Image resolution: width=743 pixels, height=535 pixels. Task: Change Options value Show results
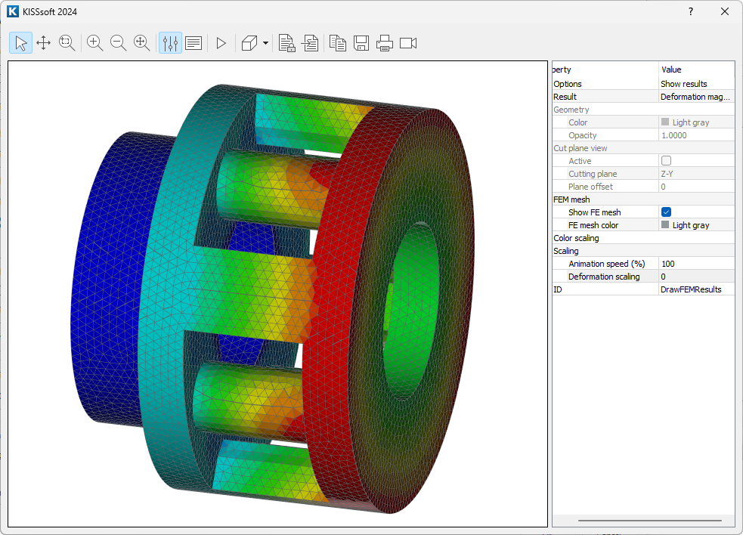click(x=695, y=84)
